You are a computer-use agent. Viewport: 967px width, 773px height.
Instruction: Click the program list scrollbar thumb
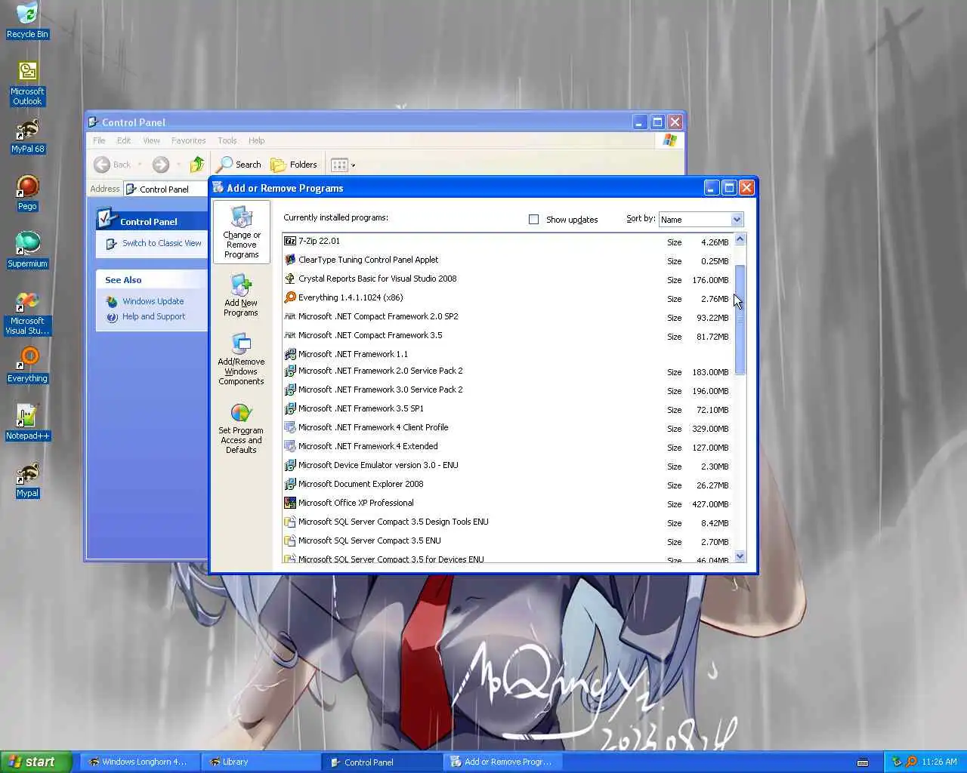tap(740, 320)
